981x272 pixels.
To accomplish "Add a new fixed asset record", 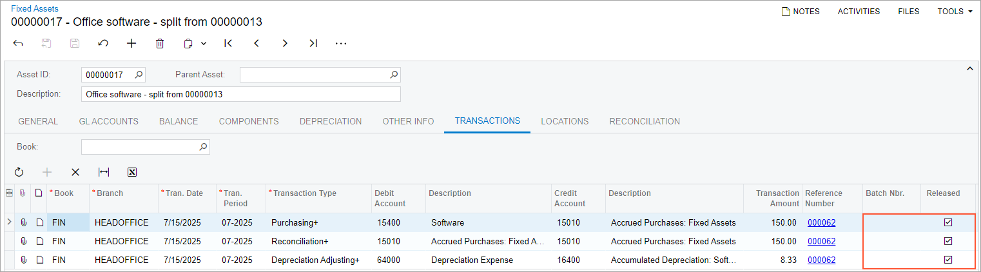I will click(131, 43).
